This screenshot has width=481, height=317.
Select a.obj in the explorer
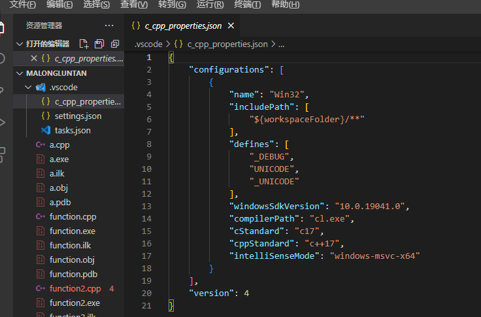pyautogui.click(x=69, y=188)
